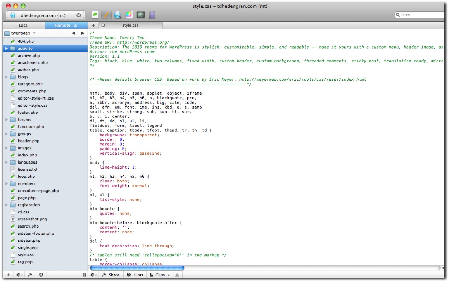Expand the members folder
The width and height of the screenshot is (449, 282).
(7, 184)
